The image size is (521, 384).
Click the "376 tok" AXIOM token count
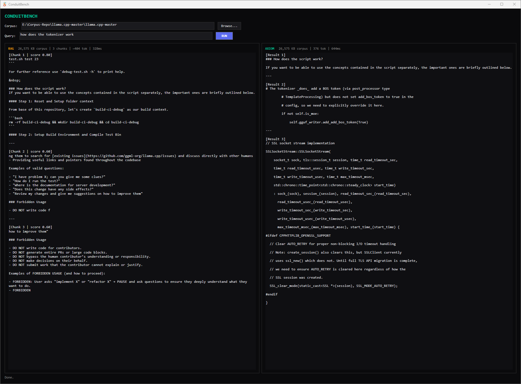pos(319,49)
